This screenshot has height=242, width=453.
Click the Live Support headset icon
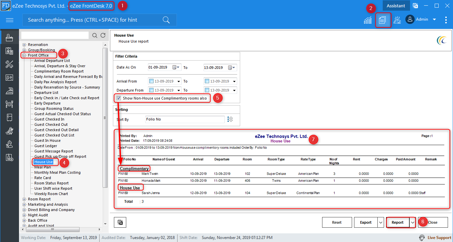coord(422,238)
